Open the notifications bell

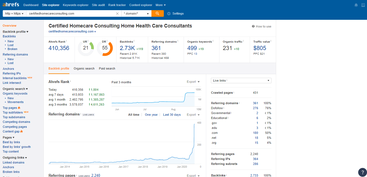(x=356, y=5)
